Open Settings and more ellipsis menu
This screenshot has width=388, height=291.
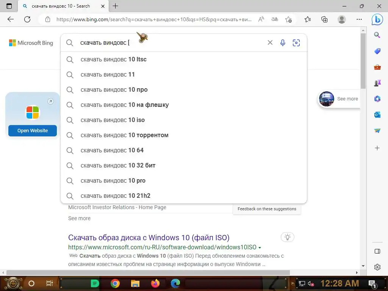(359, 19)
